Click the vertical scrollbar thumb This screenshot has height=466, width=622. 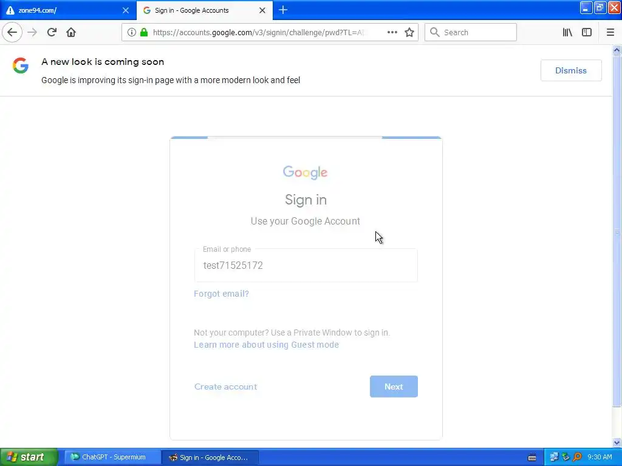617,231
